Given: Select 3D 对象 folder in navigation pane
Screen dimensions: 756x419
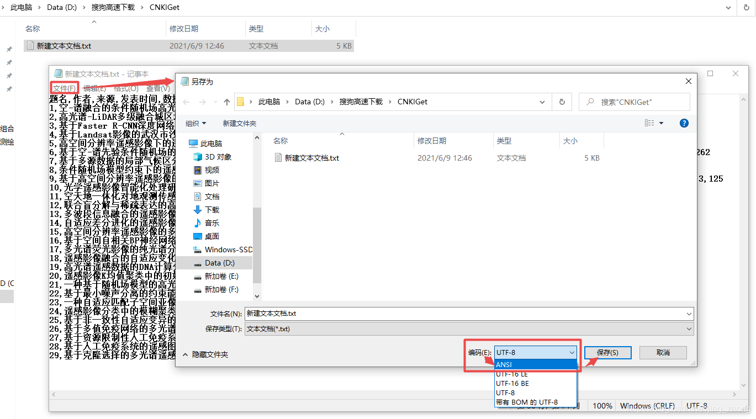Looking at the screenshot, I should [214, 157].
